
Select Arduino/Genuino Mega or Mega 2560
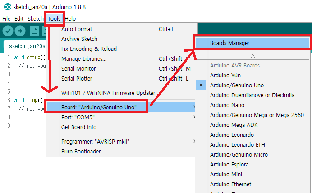coord(252,115)
